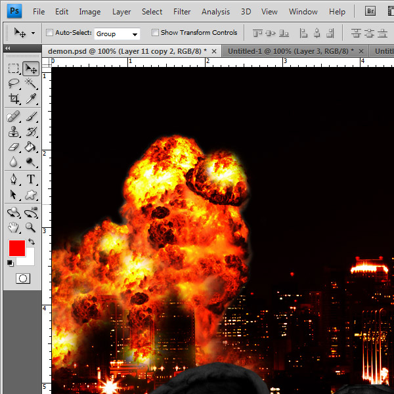Screen dimensions: 394x394
Task: Open the 3D menu
Action: [246, 12]
